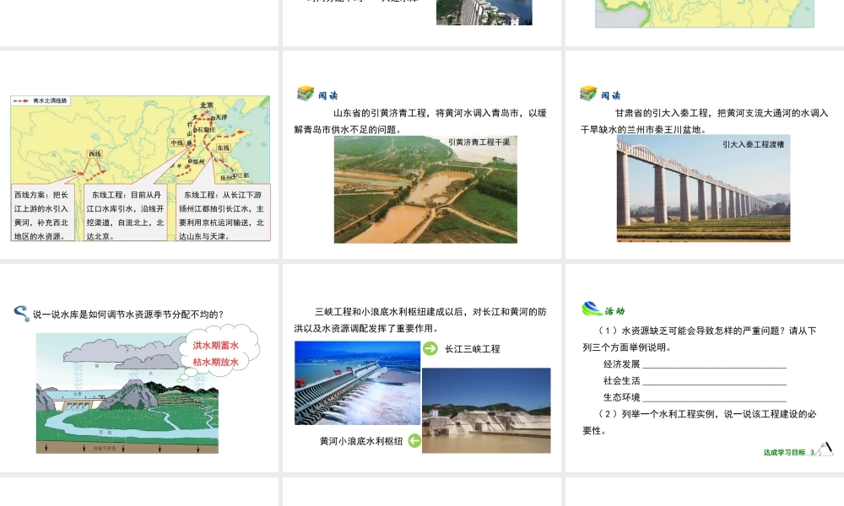Screen dimensions: 844x506
Task: Click the 阅读 heading on the 引黄济青 slide
Action: 327,95
